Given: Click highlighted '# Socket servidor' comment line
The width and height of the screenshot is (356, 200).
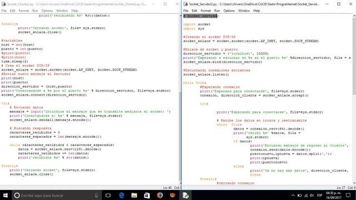Looking at the screenshot, I should [200, 16].
